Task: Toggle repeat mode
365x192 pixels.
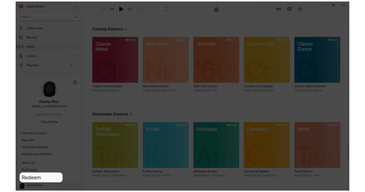Action: pyautogui.click(x=139, y=9)
